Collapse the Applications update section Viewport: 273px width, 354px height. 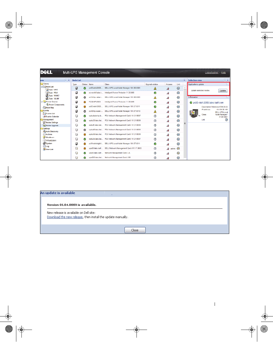pyautogui.click(x=227, y=84)
